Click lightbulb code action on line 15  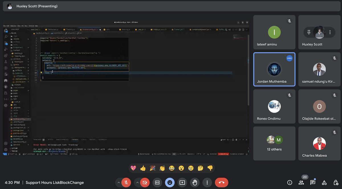(41, 73)
